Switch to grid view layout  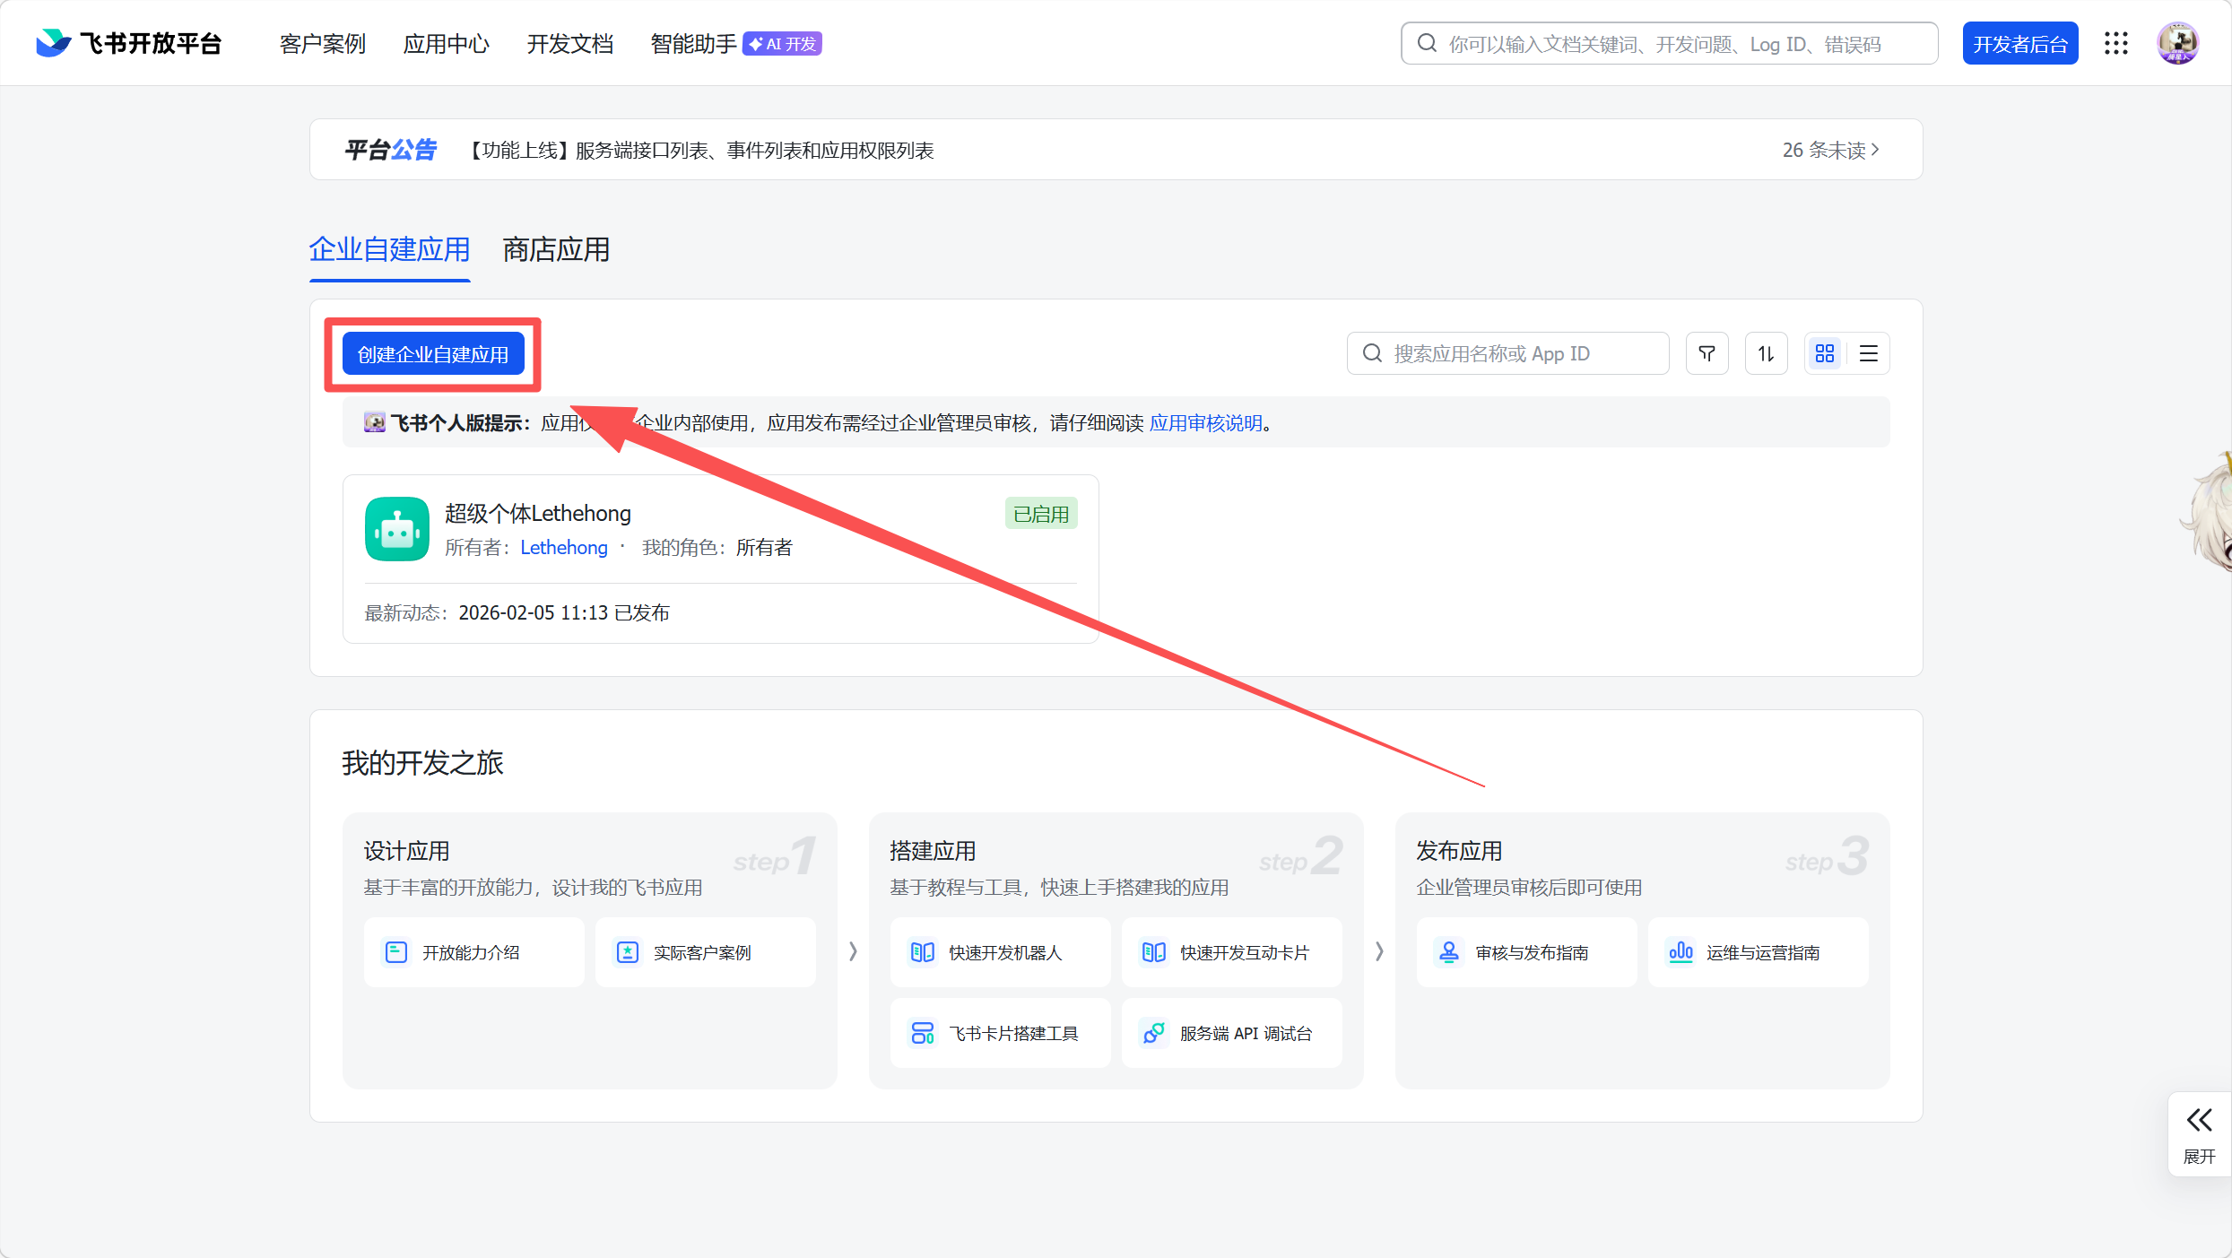point(1824,353)
